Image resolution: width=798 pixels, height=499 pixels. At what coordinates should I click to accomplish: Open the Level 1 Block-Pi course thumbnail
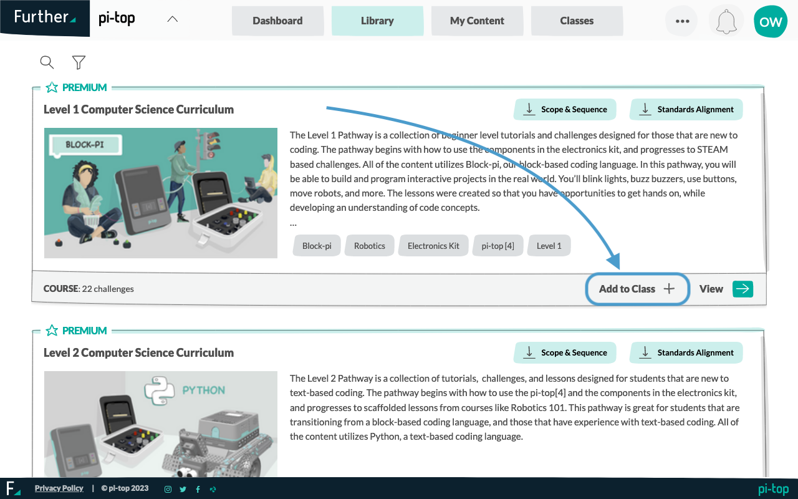161,193
